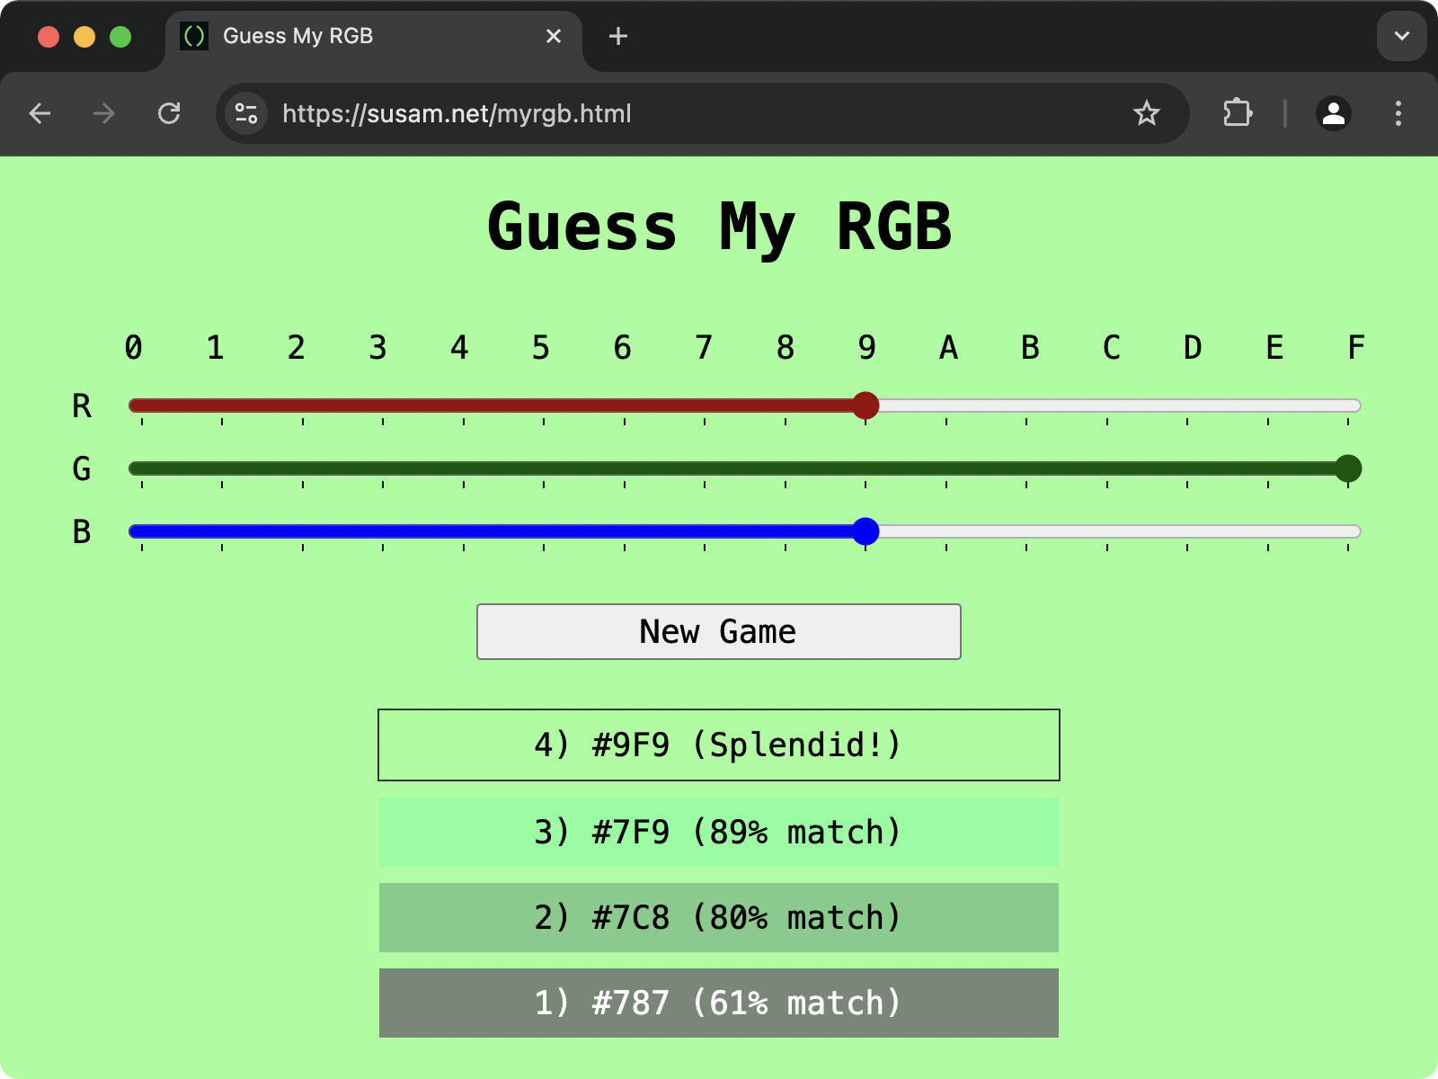Viewport: 1438px width, 1079px height.
Task: Click the green G slider handle
Action: click(x=1347, y=468)
